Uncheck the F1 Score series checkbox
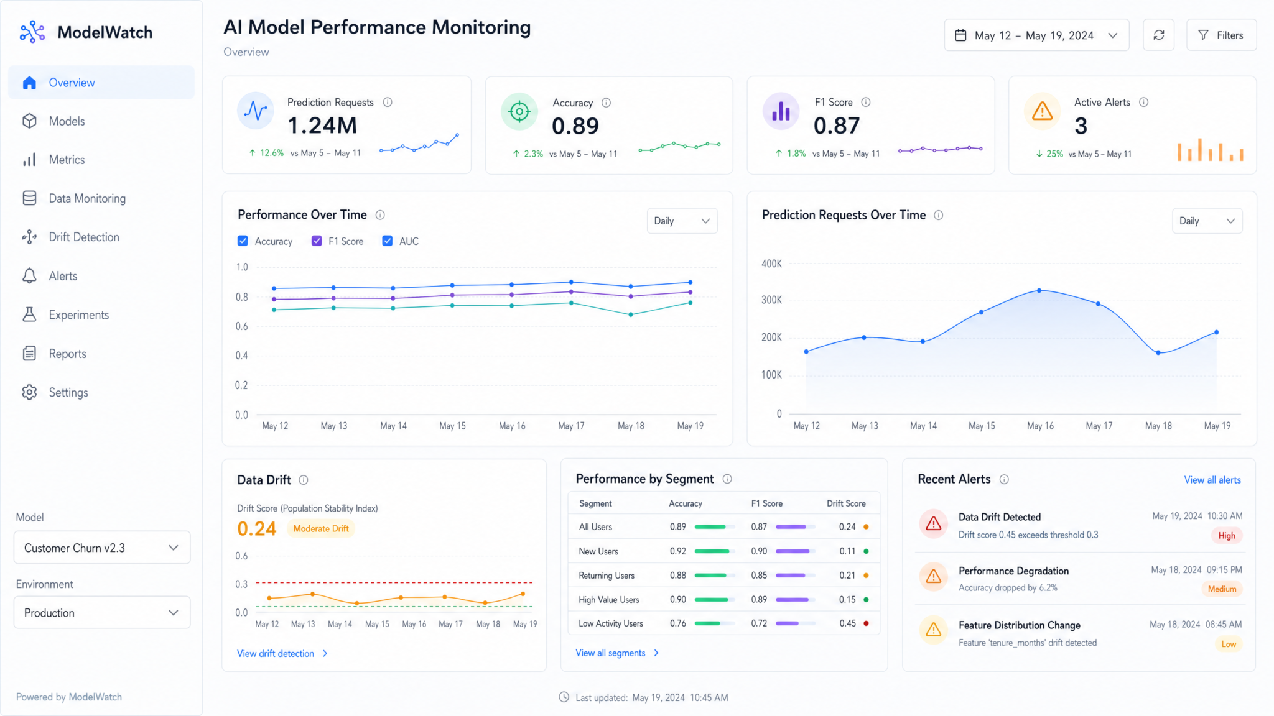 tap(317, 241)
